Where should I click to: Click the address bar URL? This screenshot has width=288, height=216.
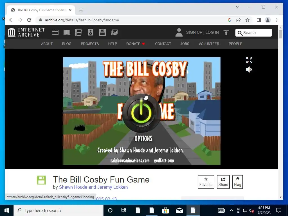click(82, 20)
